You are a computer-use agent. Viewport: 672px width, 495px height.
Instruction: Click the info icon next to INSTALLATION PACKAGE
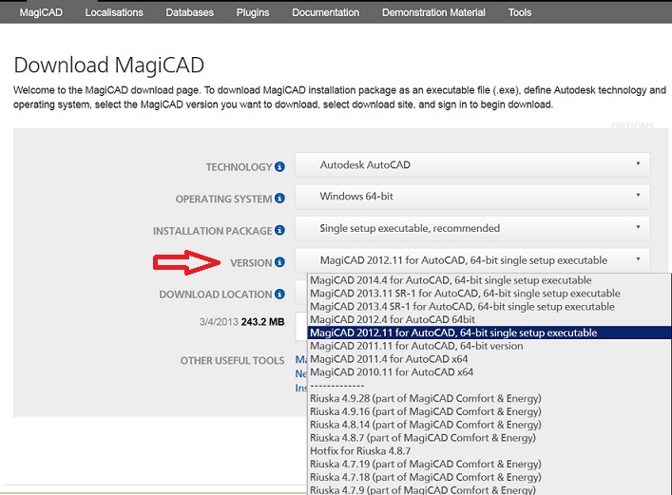[x=279, y=230]
